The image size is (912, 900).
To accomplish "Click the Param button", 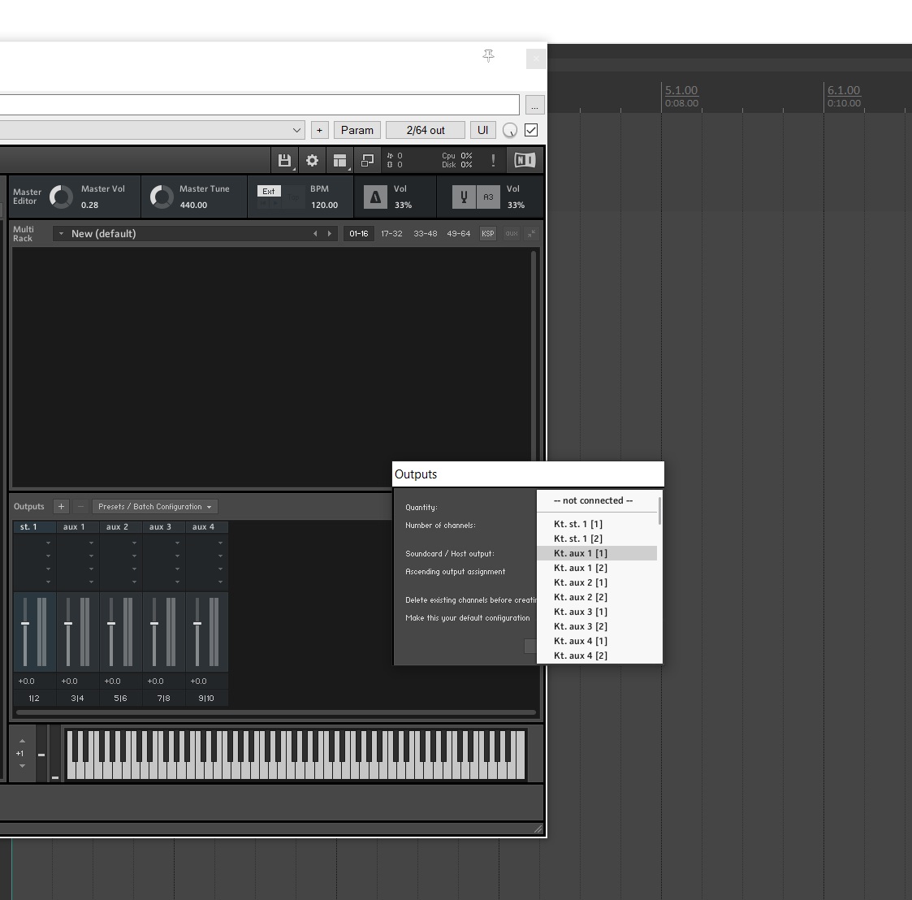I will pyautogui.click(x=357, y=130).
